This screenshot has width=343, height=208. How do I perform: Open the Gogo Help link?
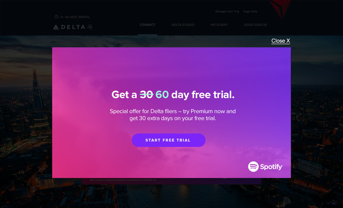250,12
